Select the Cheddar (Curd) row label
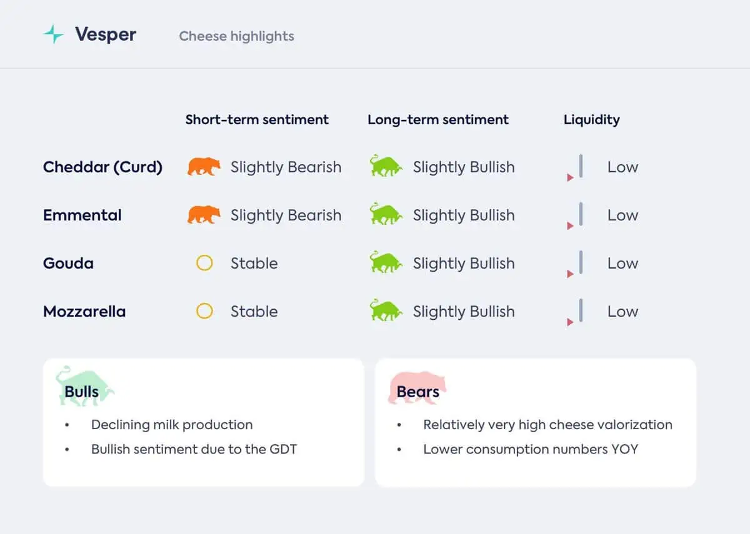The image size is (750, 534). tap(102, 167)
